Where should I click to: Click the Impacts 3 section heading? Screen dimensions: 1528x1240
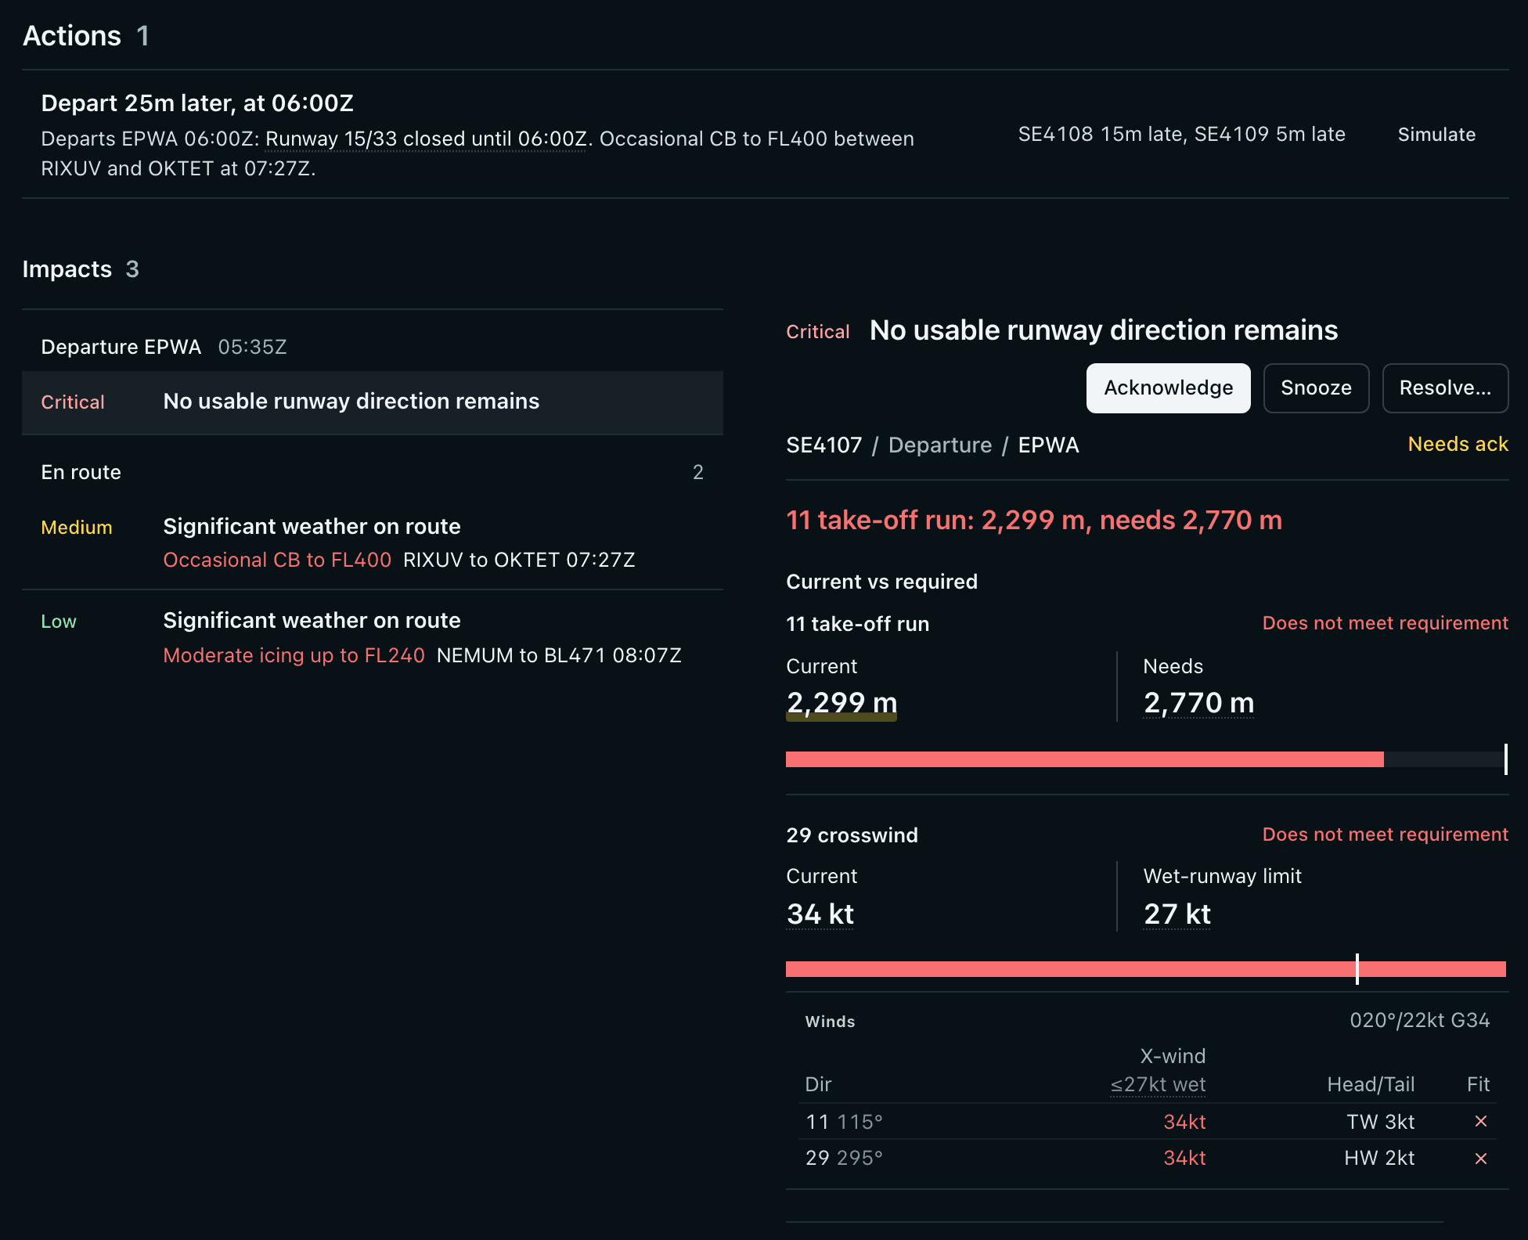point(81,269)
